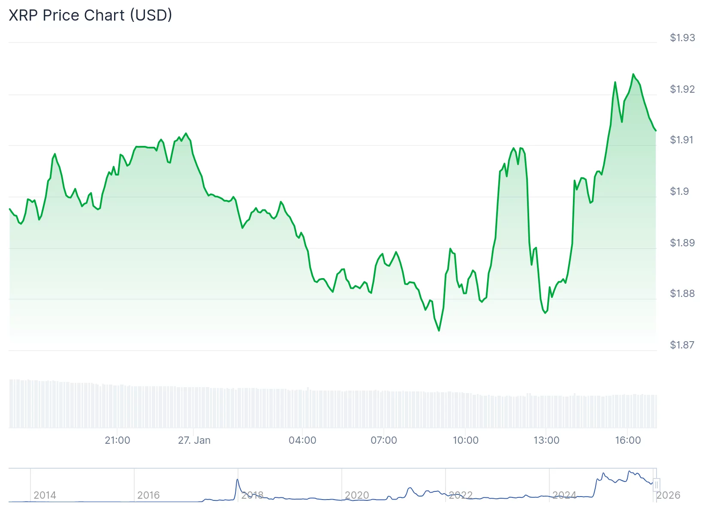705x515 pixels.
Task: Click the 2018 price spike in navigator
Action: pyautogui.click(x=238, y=480)
